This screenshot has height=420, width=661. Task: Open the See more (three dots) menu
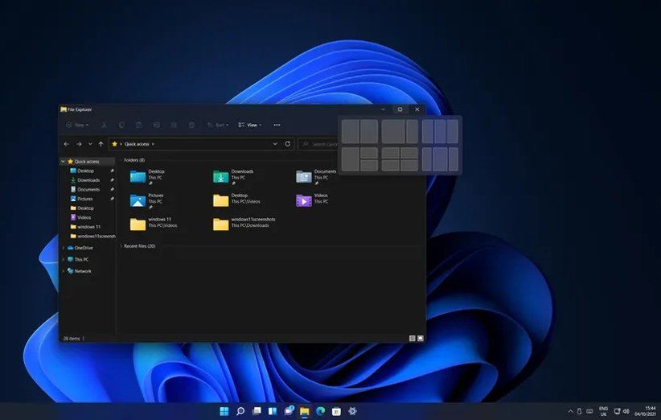[x=277, y=125]
